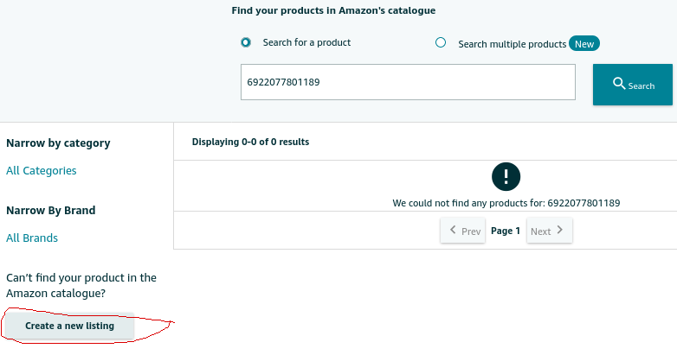
Task: Go to previous page with Prev button
Action: tap(463, 231)
